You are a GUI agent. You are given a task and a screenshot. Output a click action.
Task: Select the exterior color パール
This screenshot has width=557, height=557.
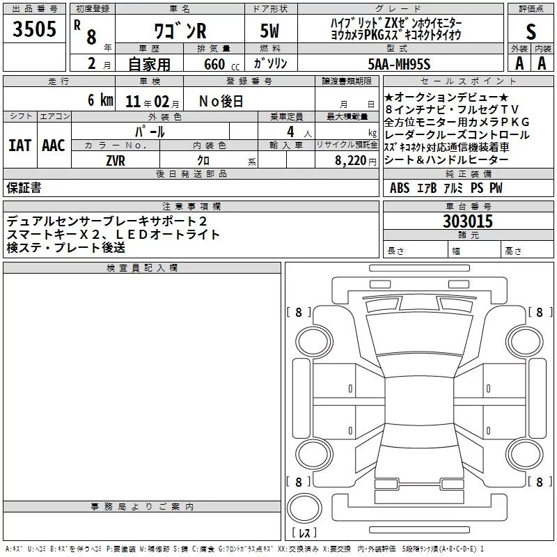[150, 132]
